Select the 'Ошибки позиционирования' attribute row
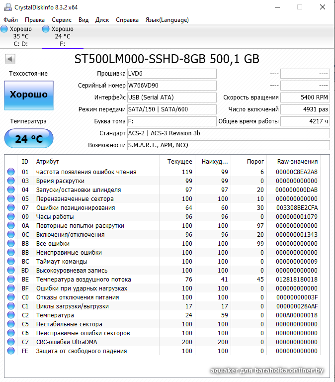Image resolution: width=335 pixels, height=382 pixels. pyautogui.click(x=163, y=208)
